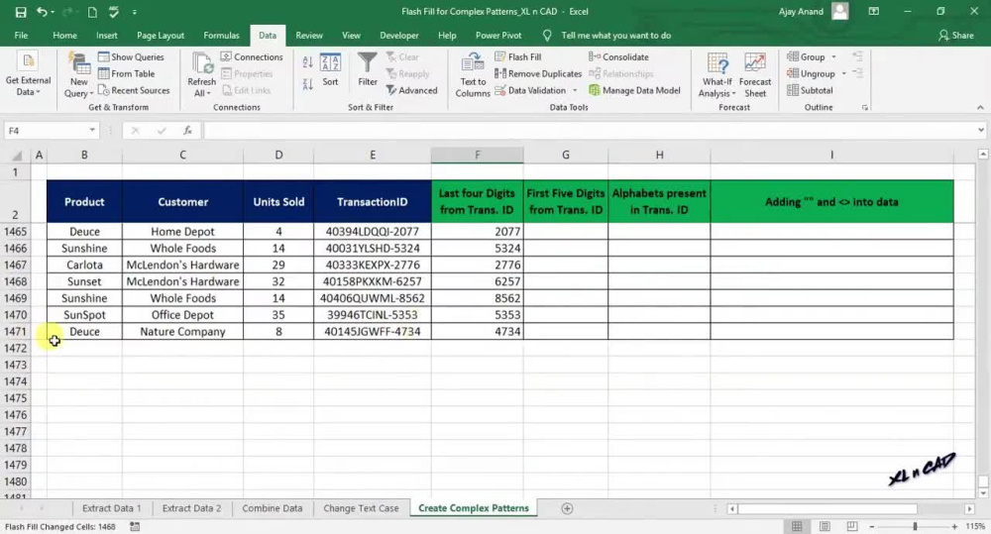Toggle the Filter funnel button
Viewport: 991px width, 534px height.
coord(368,69)
